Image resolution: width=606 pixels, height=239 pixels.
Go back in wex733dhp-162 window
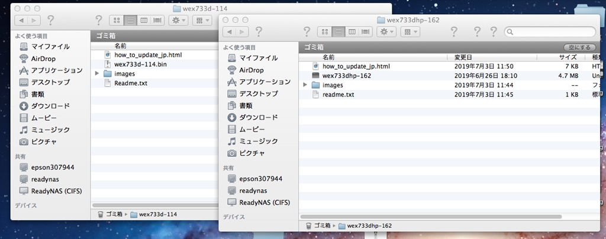[x=230, y=32]
